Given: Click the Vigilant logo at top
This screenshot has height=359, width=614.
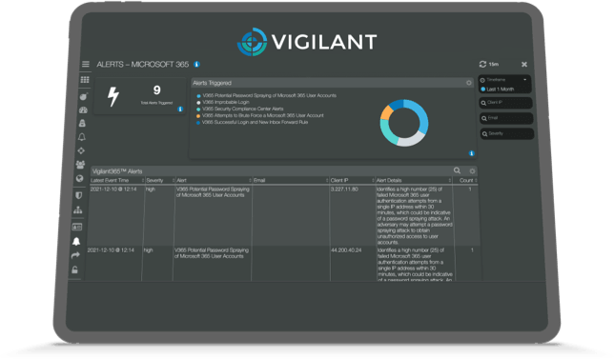Looking at the screenshot, I should pos(307,42).
